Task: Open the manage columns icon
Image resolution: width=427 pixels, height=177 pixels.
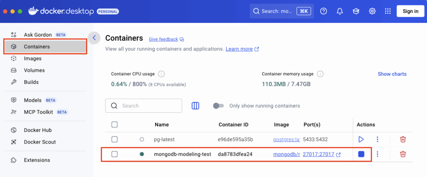Action: tap(195, 106)
